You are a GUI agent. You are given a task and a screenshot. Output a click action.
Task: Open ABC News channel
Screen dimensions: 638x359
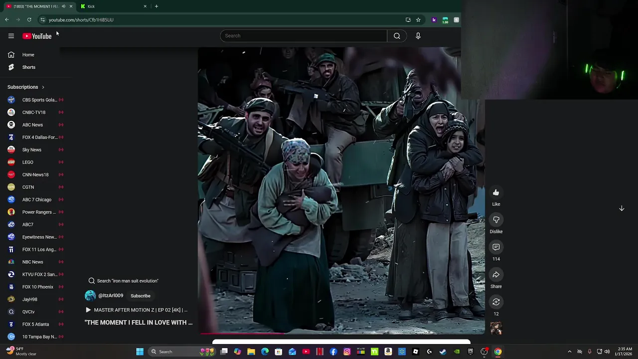tap(35, 125)
